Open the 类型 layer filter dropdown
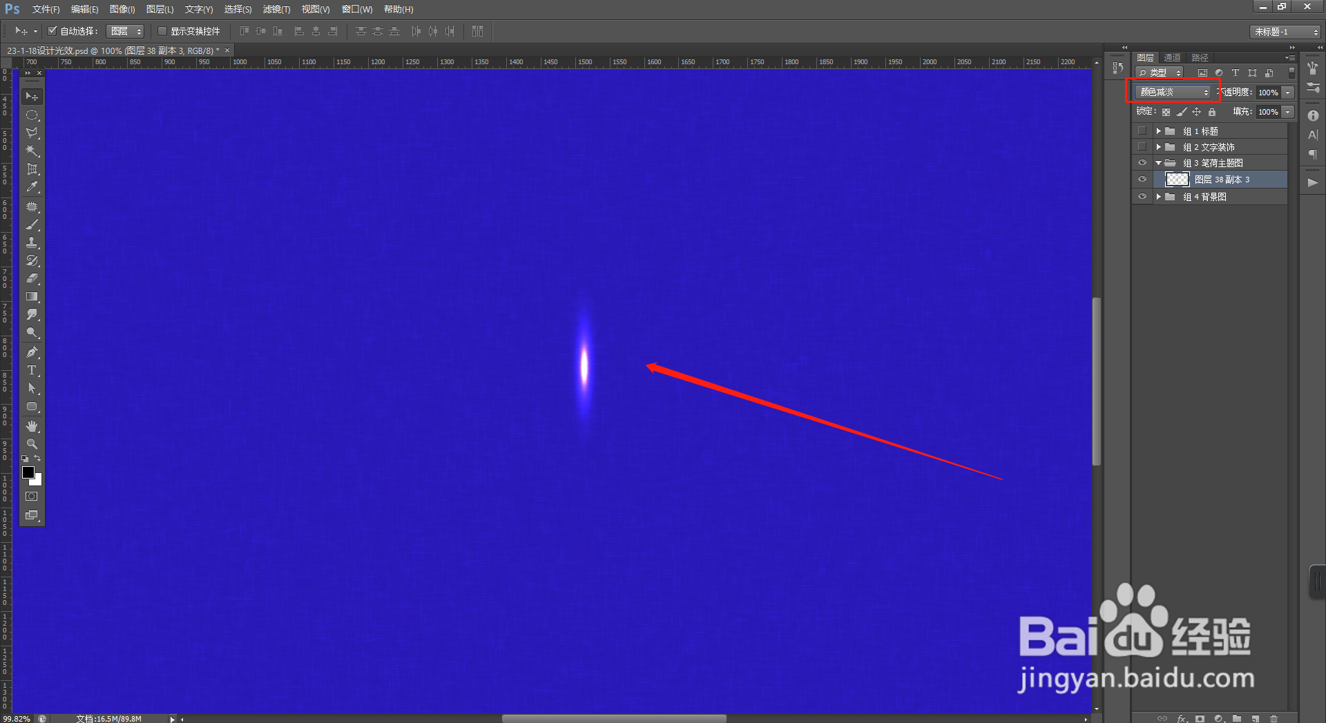Viewport: 1326px width, 723px height. click(x=1160, y=73)
